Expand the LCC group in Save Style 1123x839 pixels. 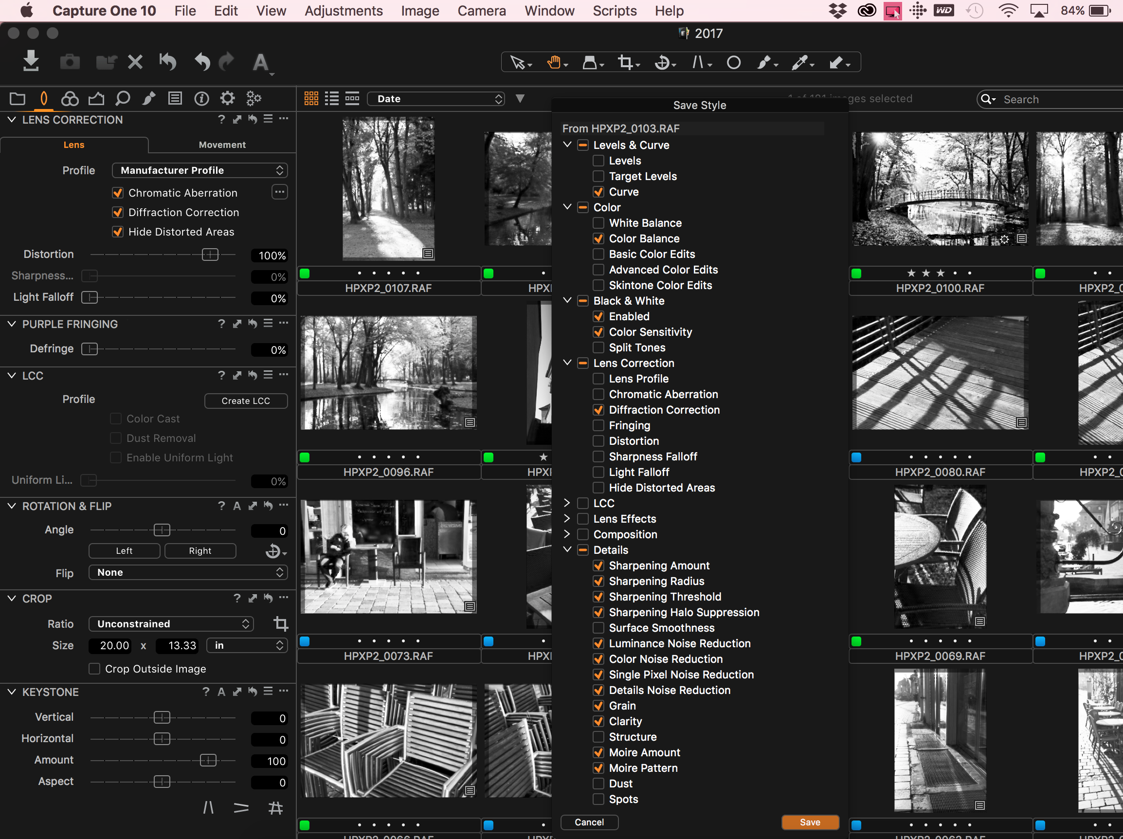click(567, 503)
